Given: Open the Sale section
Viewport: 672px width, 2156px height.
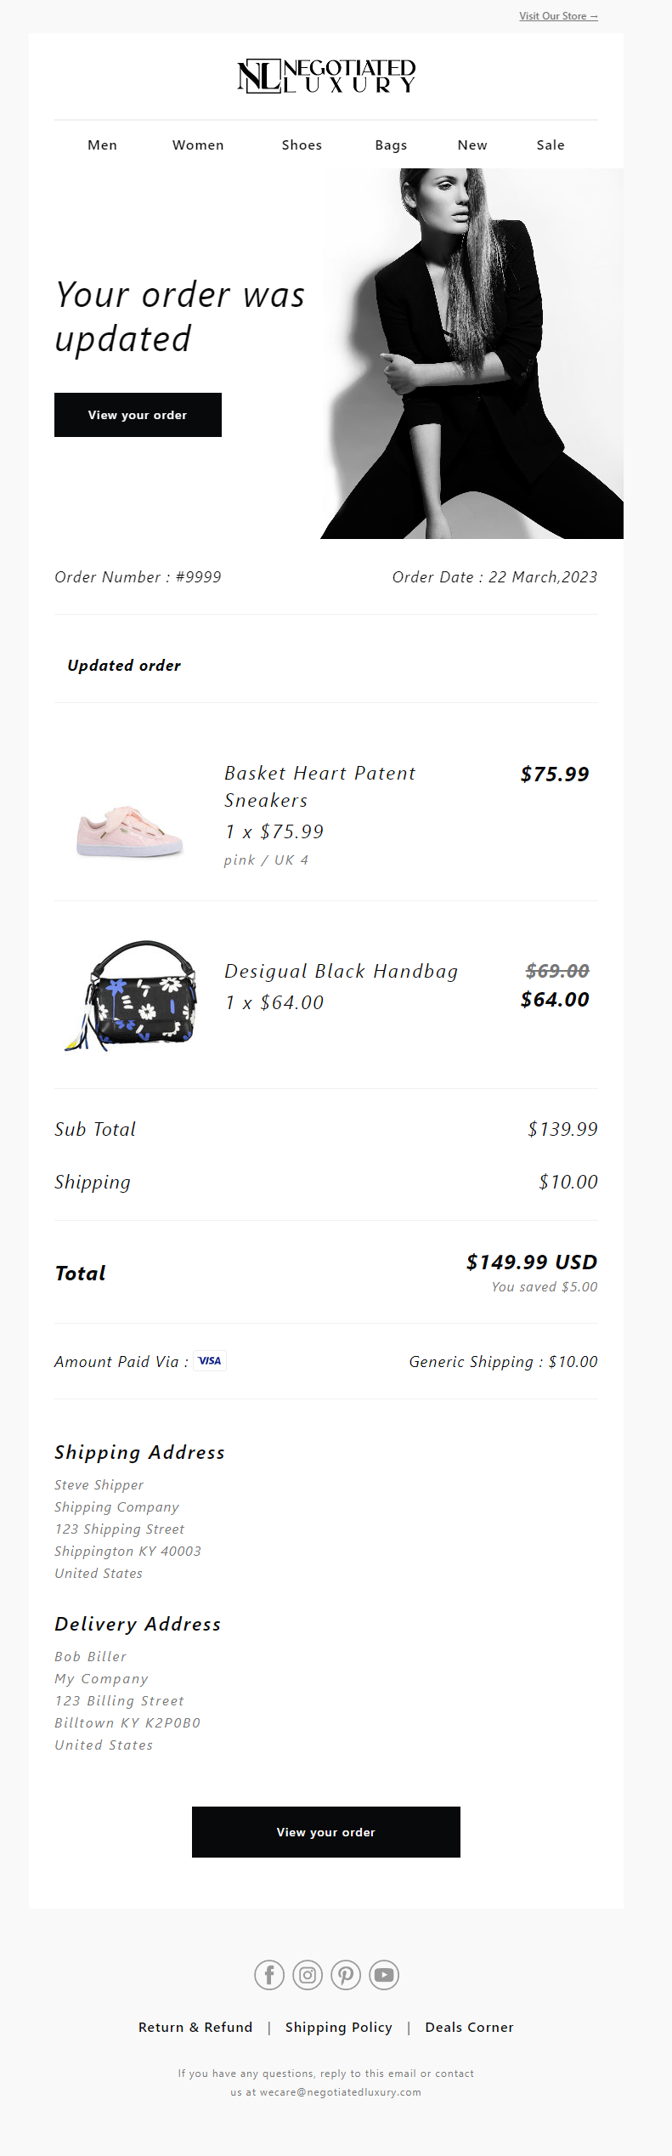Looking at the screenshot, I should [x=551, y=145].
